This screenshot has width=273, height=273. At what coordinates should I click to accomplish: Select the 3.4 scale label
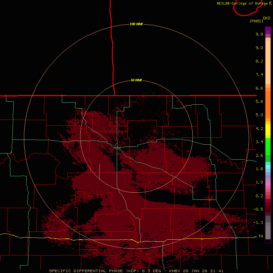click(259, 142)
